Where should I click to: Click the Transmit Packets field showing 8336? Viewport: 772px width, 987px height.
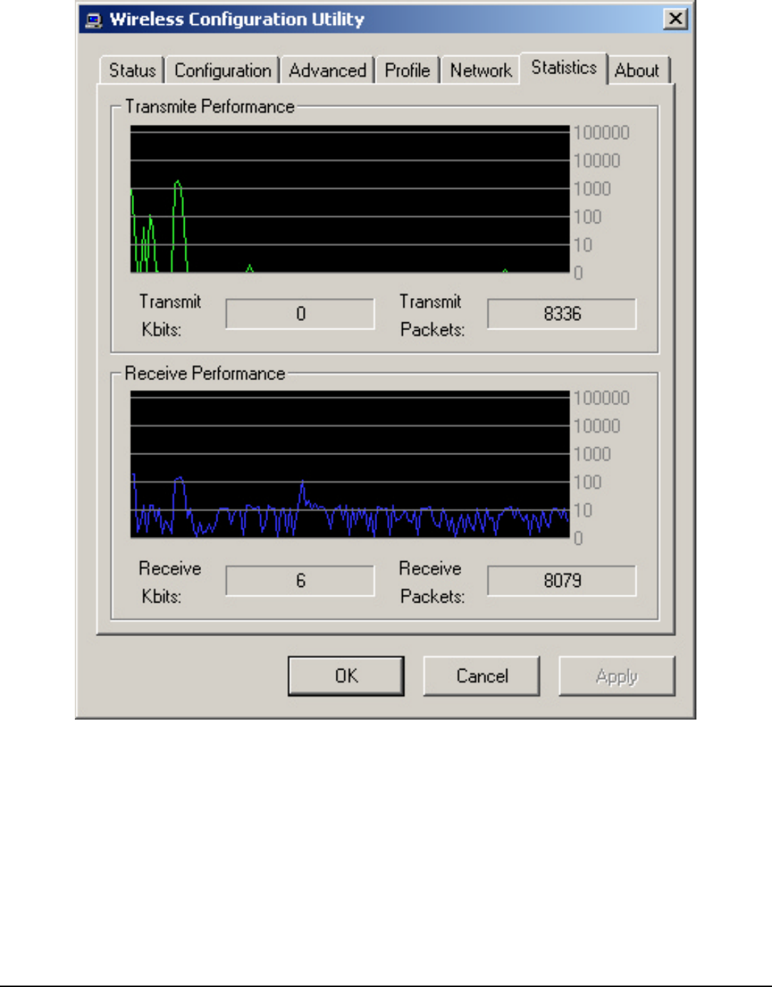562,314
